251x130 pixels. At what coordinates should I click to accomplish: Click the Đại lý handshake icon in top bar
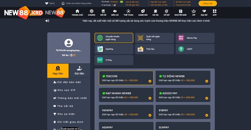click(x=47, y=3)
